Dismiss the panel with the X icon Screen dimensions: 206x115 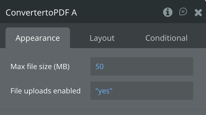[198, 12]
